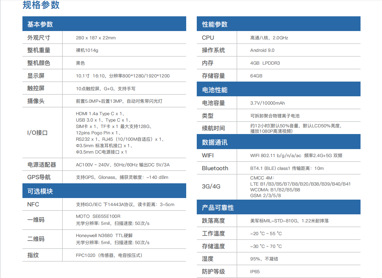This screenshot has height=278, width=382.
Task: Select the NFC row label
Action: 33,204
